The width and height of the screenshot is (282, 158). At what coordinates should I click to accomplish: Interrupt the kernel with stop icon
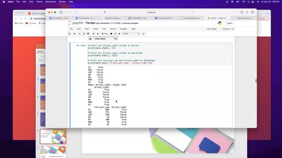click(111, 34)
